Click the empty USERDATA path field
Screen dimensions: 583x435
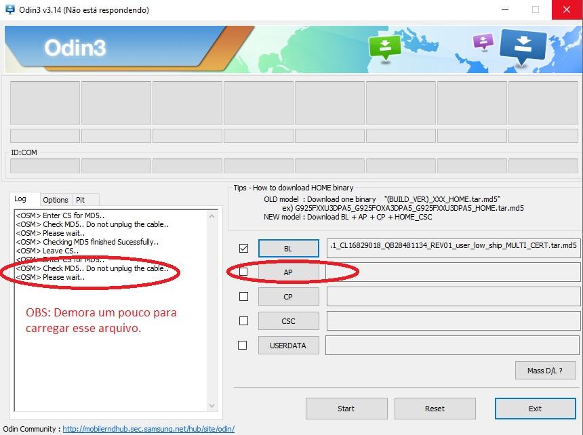coord(452,345)
